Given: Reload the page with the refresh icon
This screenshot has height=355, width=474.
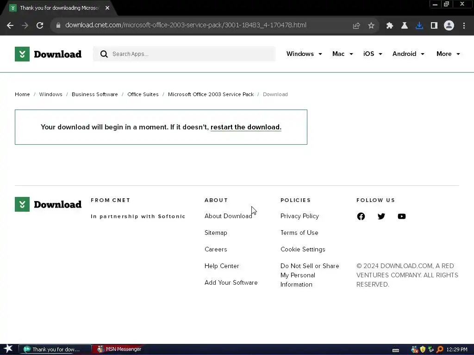Looking at the screenshot, I should (40, 25).
